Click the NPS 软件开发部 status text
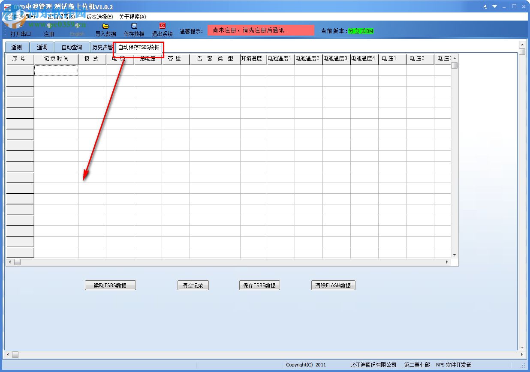Image resolution: width=530 pixels, height=372 pixels. [x=454, y=365]
